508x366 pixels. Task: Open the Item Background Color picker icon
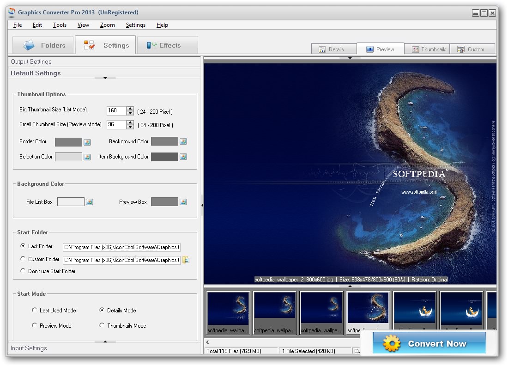pyautogui.click(x=183, y=157)
